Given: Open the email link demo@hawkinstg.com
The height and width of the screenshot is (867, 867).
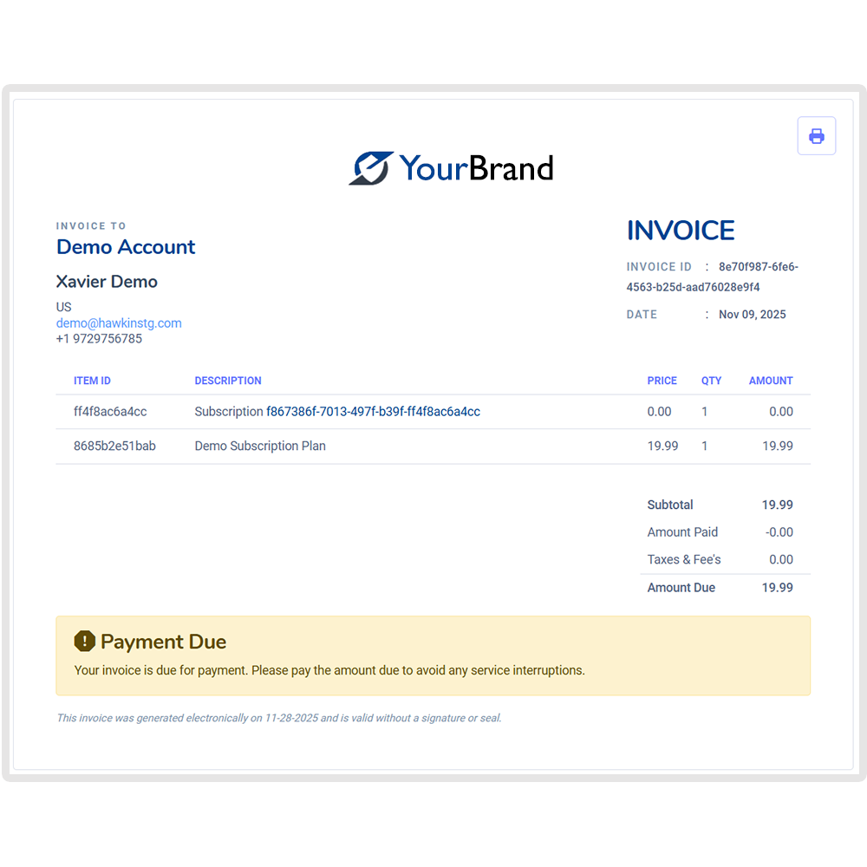Looking at the screenshot, I should click(119, 323).
